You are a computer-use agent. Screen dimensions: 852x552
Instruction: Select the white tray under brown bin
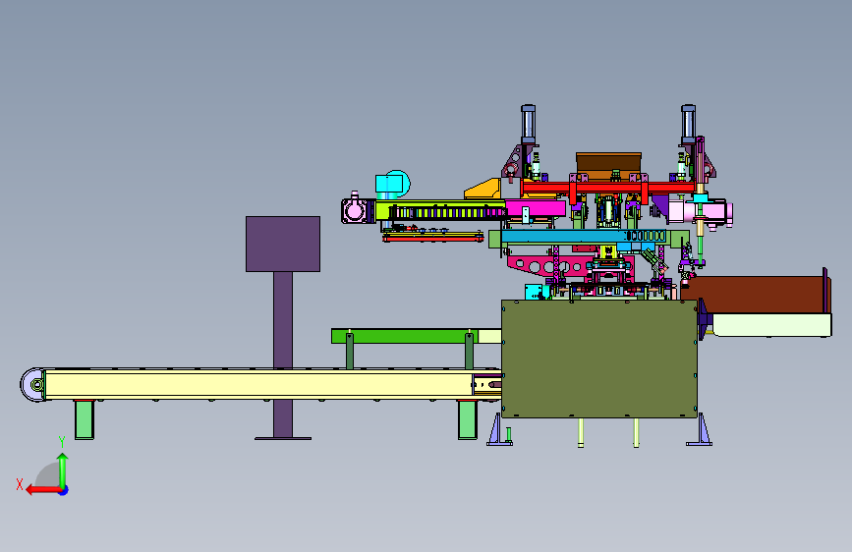point(771,325)
